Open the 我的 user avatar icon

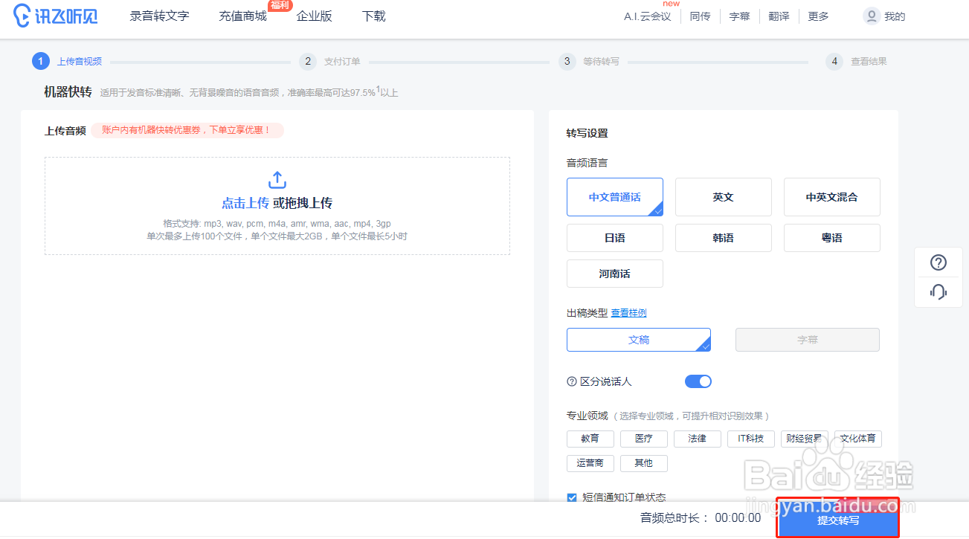[x=872, y=16]
